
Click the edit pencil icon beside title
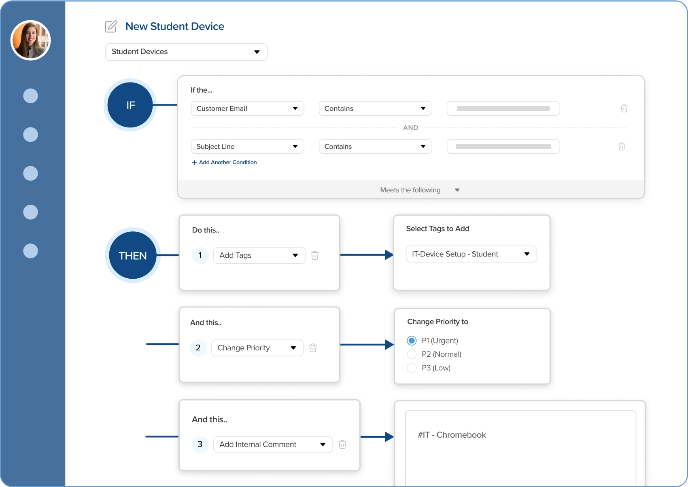point(111,27)
